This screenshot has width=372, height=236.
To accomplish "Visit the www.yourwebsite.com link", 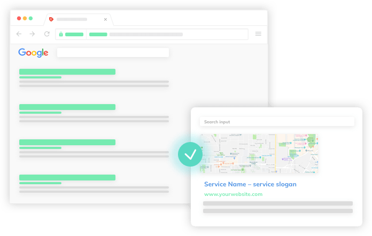I will coord(233,194).
